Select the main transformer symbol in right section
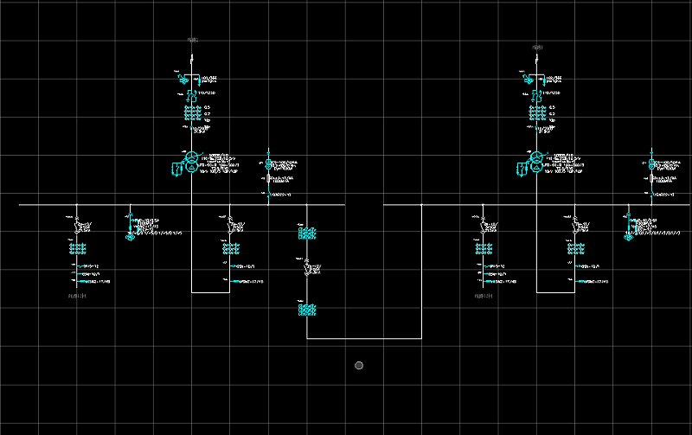The height and width of the screenshot is (435, 692). 536,162
